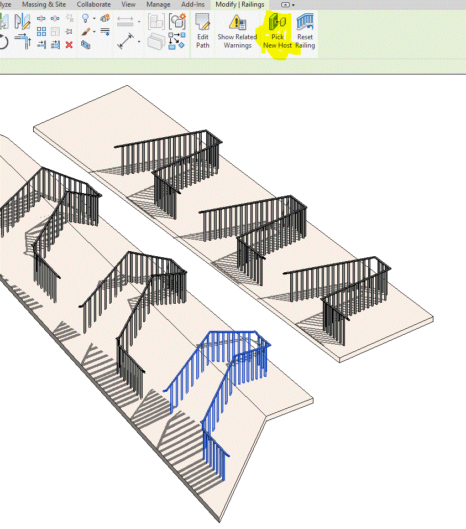This screenshot has height=529, width=466.
Task: Switch to the Massing & Site tab
Action: (44, 4)
